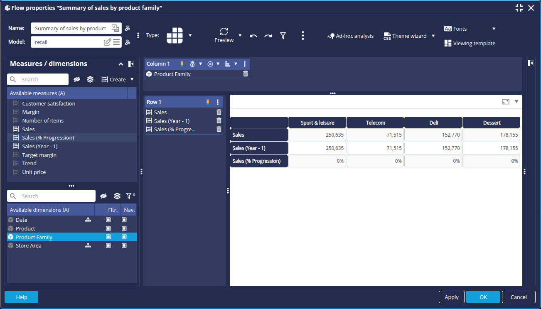Open the Fonts dropdown
Image resolution: width=541 pixels, height=309 pixels.
pyautogui.click(x=494, y=29)
